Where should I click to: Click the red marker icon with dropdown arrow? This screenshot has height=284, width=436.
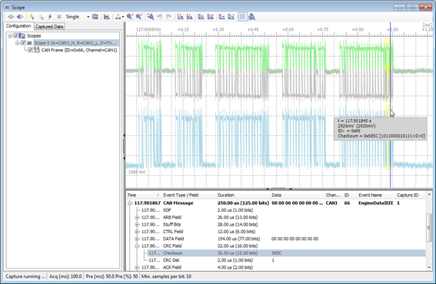pyautogui.click(x=118, y=17)
